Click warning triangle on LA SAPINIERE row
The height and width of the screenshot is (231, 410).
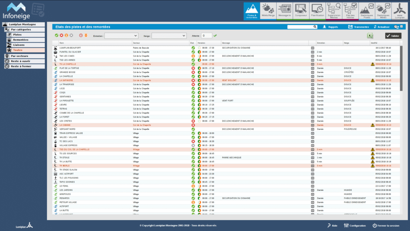[373, 80]
